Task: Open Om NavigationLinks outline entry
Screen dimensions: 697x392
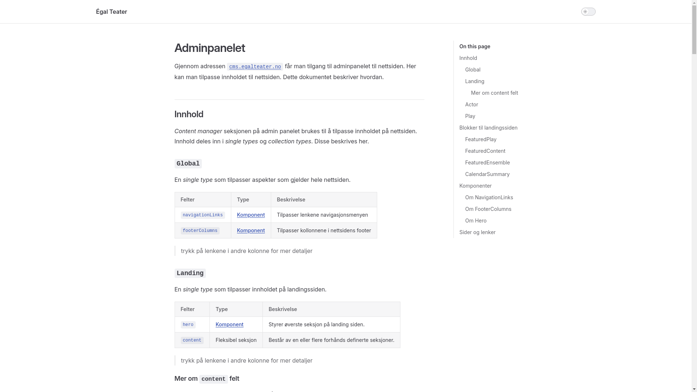Action: coord(489,197)
